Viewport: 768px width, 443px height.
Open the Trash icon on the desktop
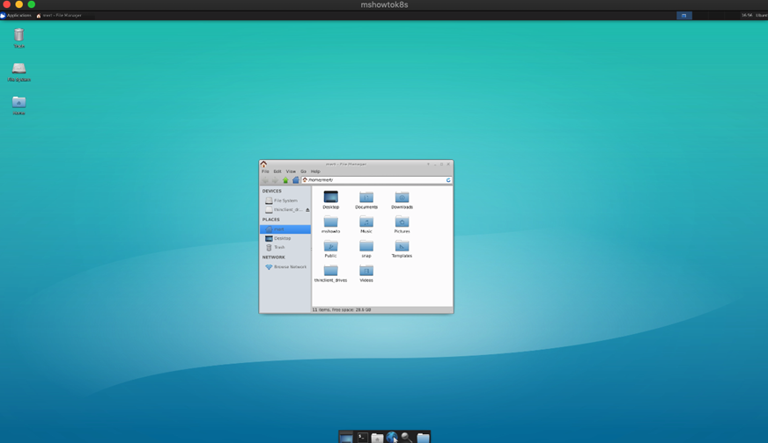pos(18,38)
